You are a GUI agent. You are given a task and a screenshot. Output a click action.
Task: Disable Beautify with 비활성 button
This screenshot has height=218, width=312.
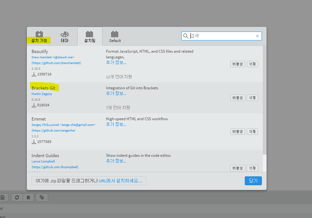tap(238, 64)
